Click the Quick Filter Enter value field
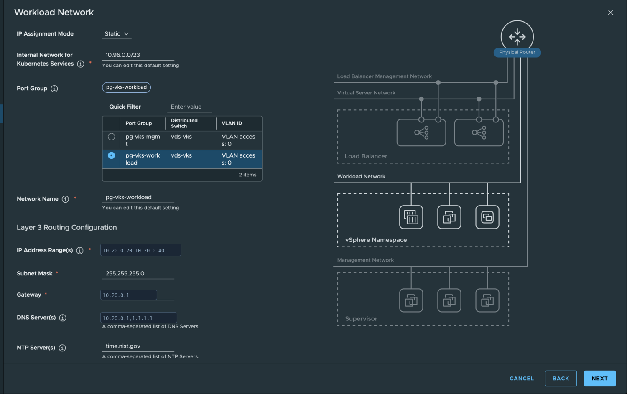 pos(189,107)
